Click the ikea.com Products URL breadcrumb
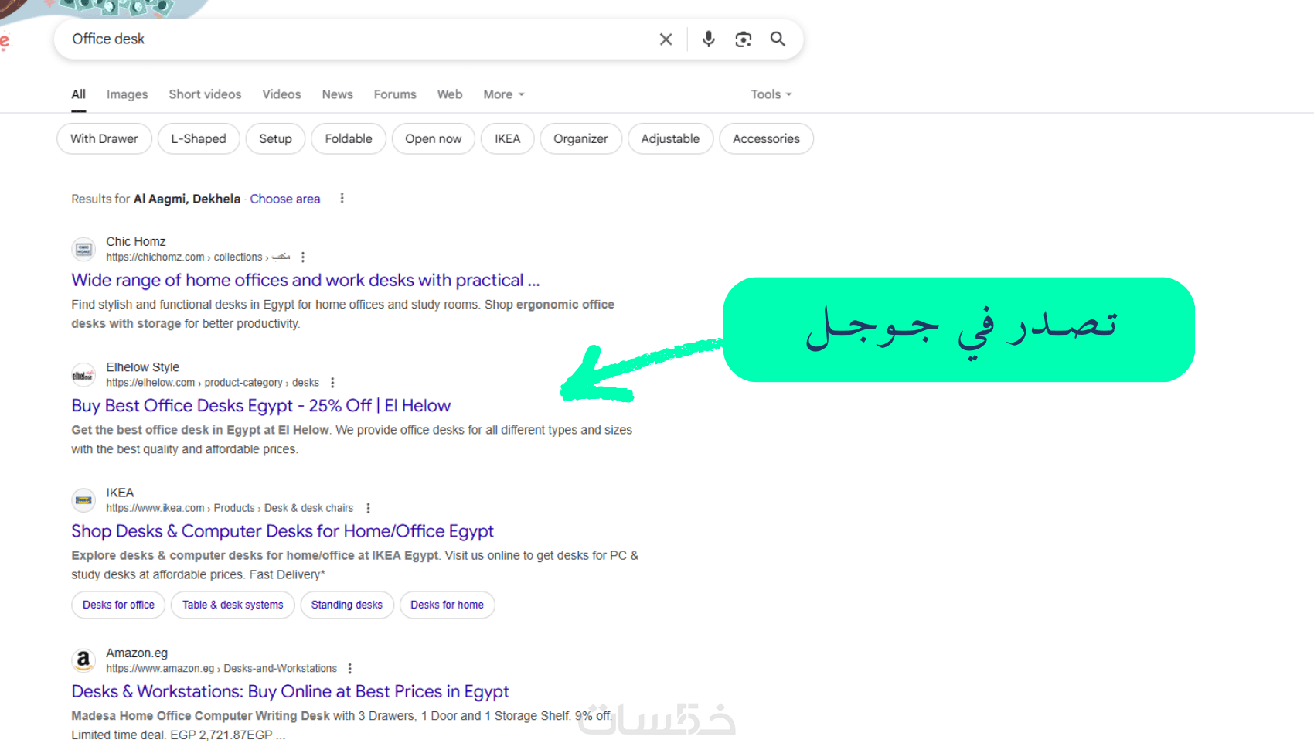The image size is (1314, 750). pyautogui.click(x=230, y=508)
